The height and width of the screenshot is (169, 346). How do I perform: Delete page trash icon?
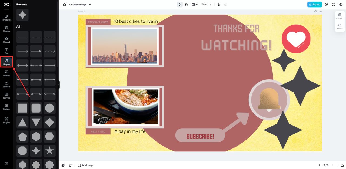pyautogui.click(x=70, y=165)
